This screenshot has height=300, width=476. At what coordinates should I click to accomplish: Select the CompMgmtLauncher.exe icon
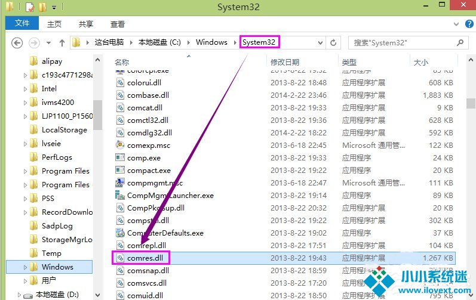pos(120,195)
